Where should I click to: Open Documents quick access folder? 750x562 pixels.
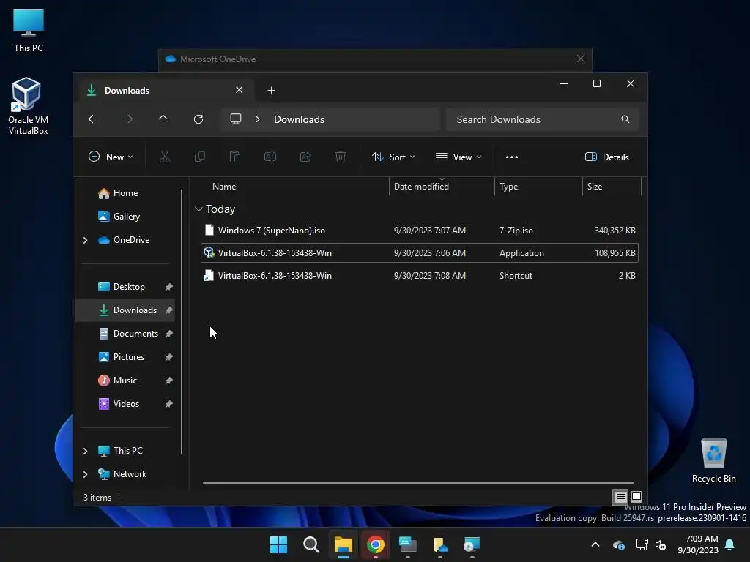tap(125, 334)
